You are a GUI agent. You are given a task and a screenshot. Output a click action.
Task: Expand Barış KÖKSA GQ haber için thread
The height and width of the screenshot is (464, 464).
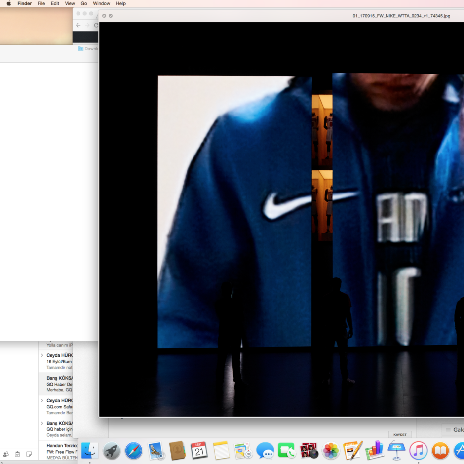[42, 423]
